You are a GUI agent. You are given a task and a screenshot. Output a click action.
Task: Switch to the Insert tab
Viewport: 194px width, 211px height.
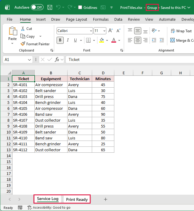tap(41, 19)
